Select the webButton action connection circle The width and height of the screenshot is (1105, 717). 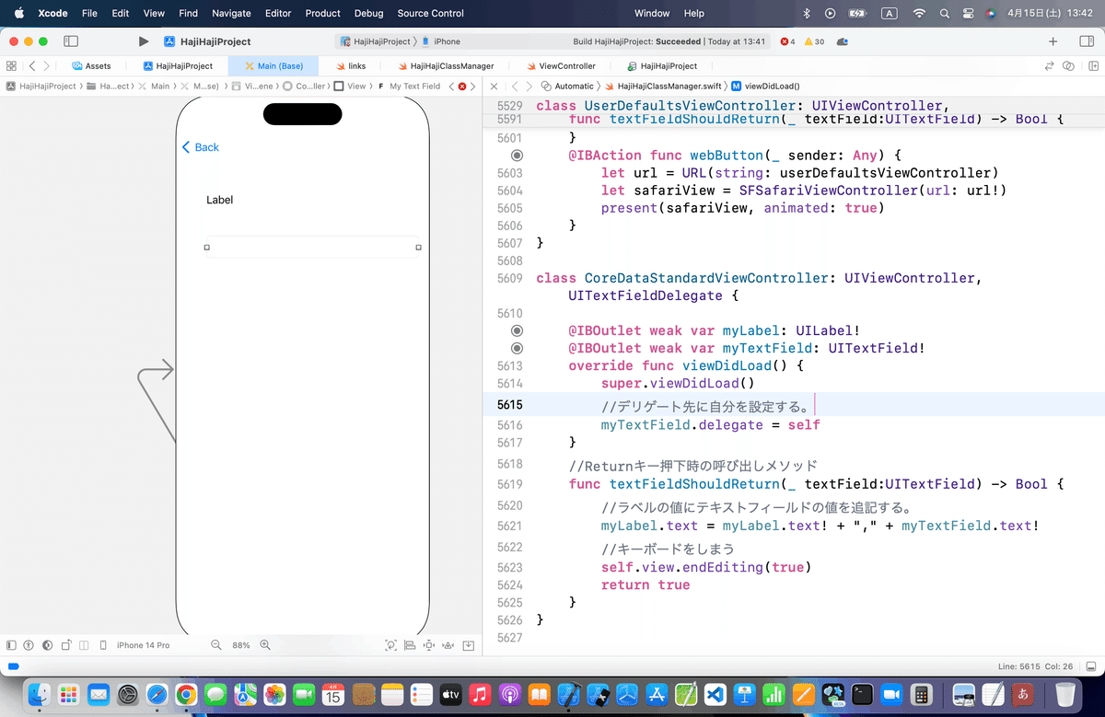(x=517, y=156)
